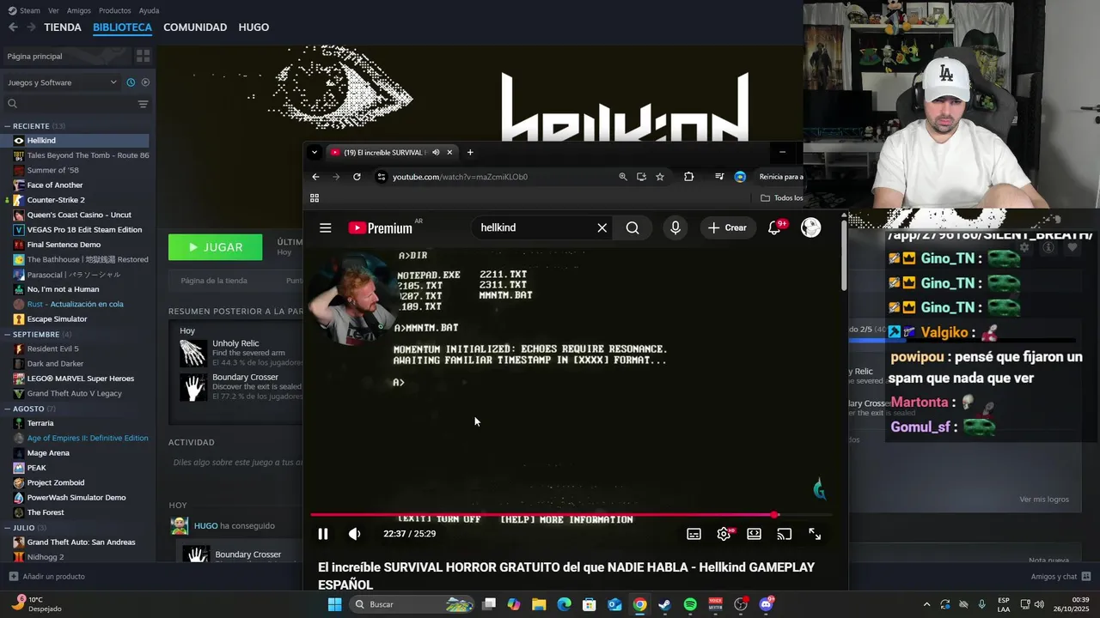This screenshot has width=1100, height=618.
Task: Open Steam HUGO profile tab
Action: [x=254, y=27]
